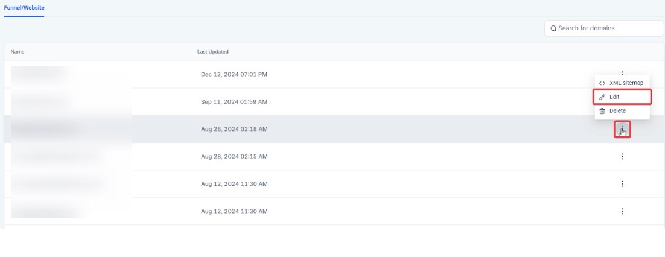Select the Dec 12, 2024 07:01 PM timestamp
This screenshot has width=665, height=257.
click(x=234, y=75)
